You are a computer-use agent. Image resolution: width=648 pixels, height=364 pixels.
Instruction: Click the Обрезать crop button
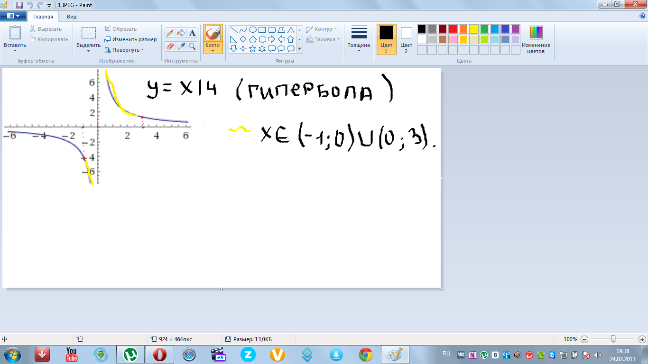point(120,29)
